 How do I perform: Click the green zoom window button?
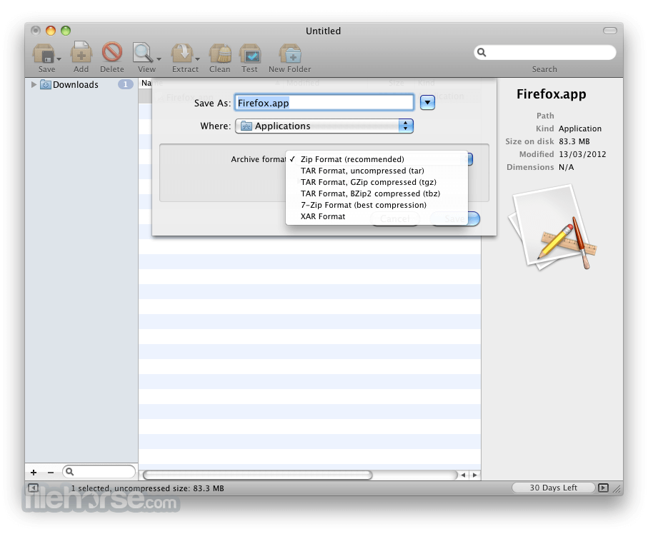point(66,31)
